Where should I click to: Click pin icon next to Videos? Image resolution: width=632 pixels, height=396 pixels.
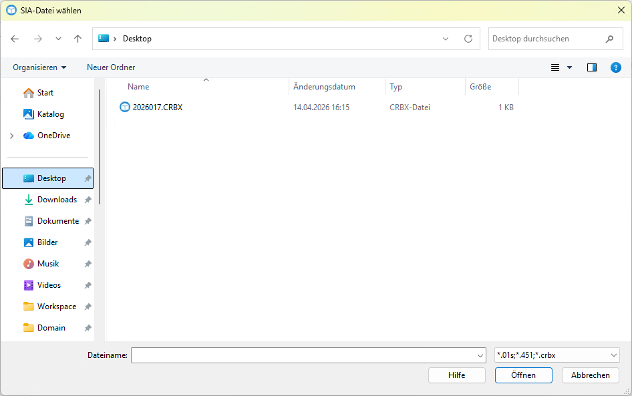88,285
